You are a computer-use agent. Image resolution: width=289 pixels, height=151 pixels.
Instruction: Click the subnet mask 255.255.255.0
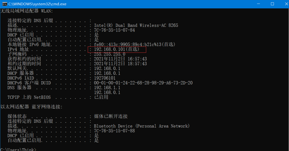[110, 54]
